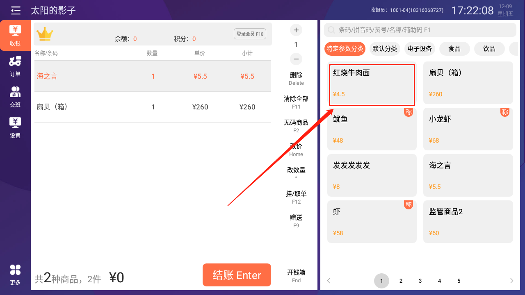
Task: Add 小龙虾 product card to cart
Action: (x=468, y=129)
